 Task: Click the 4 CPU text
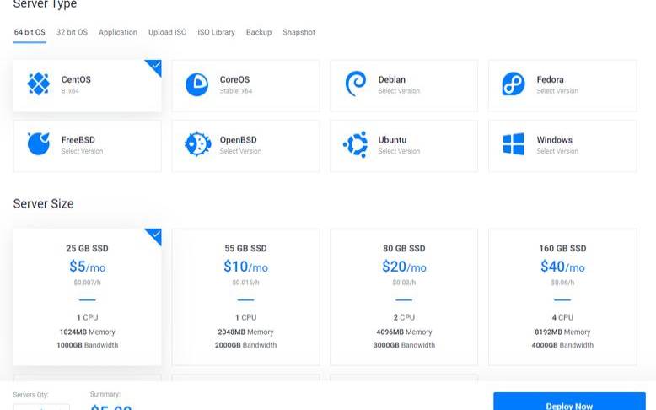[562, 317]
